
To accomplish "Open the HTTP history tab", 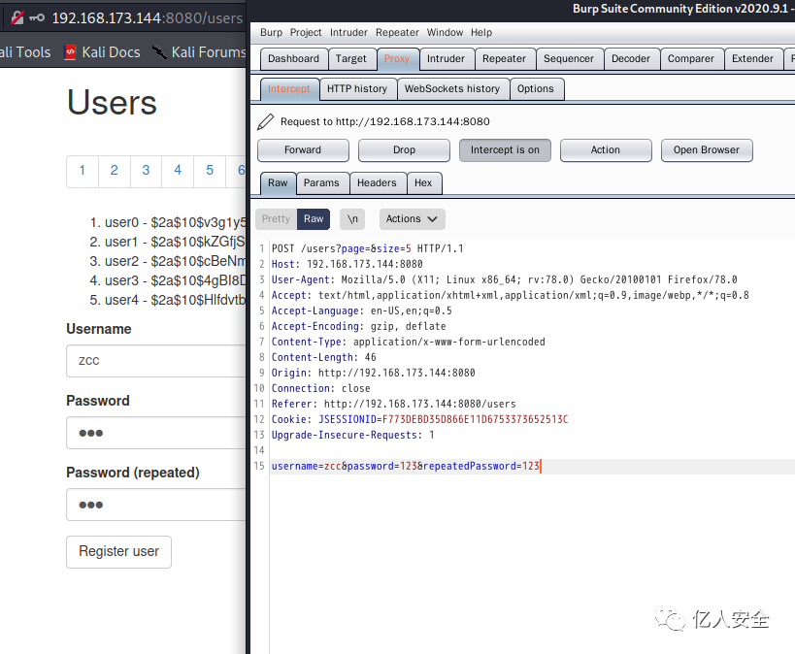I will click(356, 89).
